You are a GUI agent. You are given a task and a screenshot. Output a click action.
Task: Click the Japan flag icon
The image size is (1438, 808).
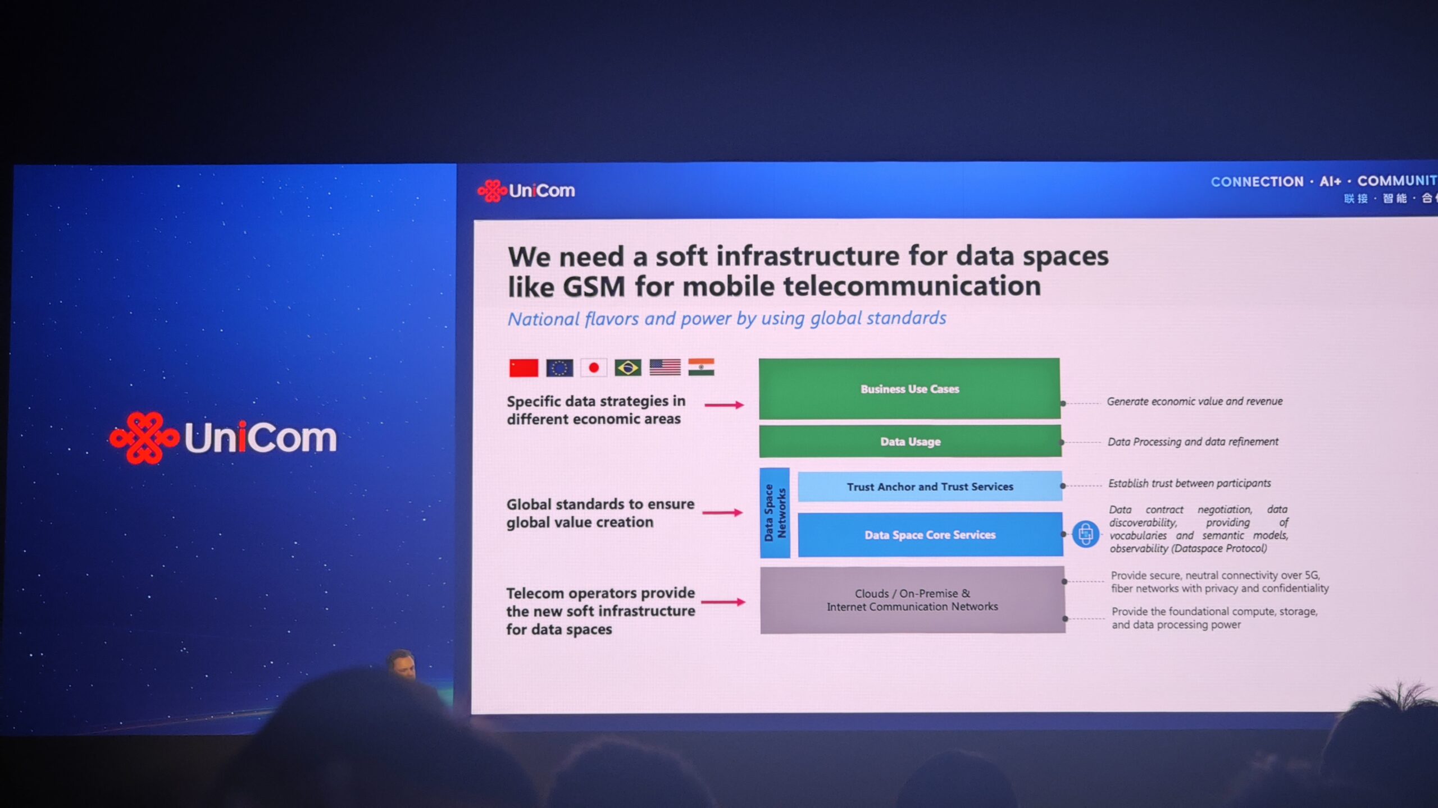[594, 368]
